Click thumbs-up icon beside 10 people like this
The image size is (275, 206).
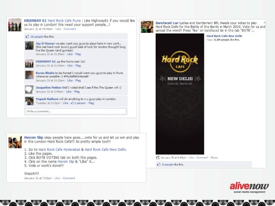159,164
